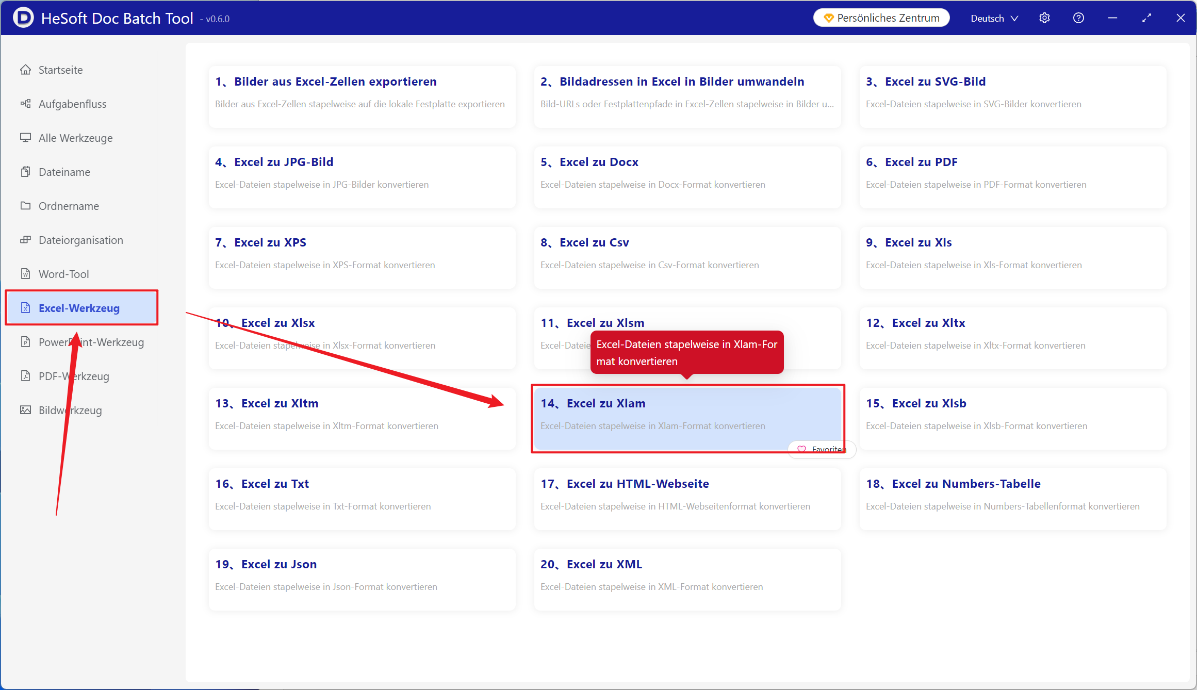Click 'Excel-Dateien stapelweise in XML-Format konvertieren' text
1197x690 pixels.
(651, 587)
